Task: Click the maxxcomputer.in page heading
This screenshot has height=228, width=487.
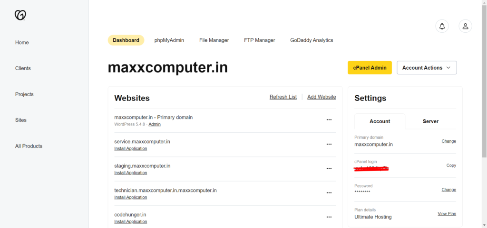Action: [168, 68]
